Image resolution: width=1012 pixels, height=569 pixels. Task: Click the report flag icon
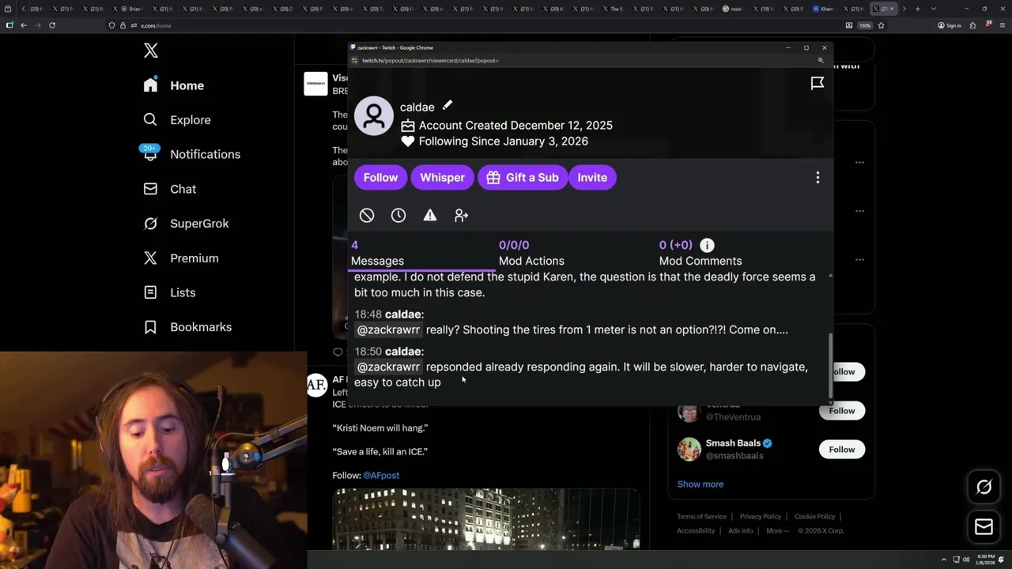(818, 83)
